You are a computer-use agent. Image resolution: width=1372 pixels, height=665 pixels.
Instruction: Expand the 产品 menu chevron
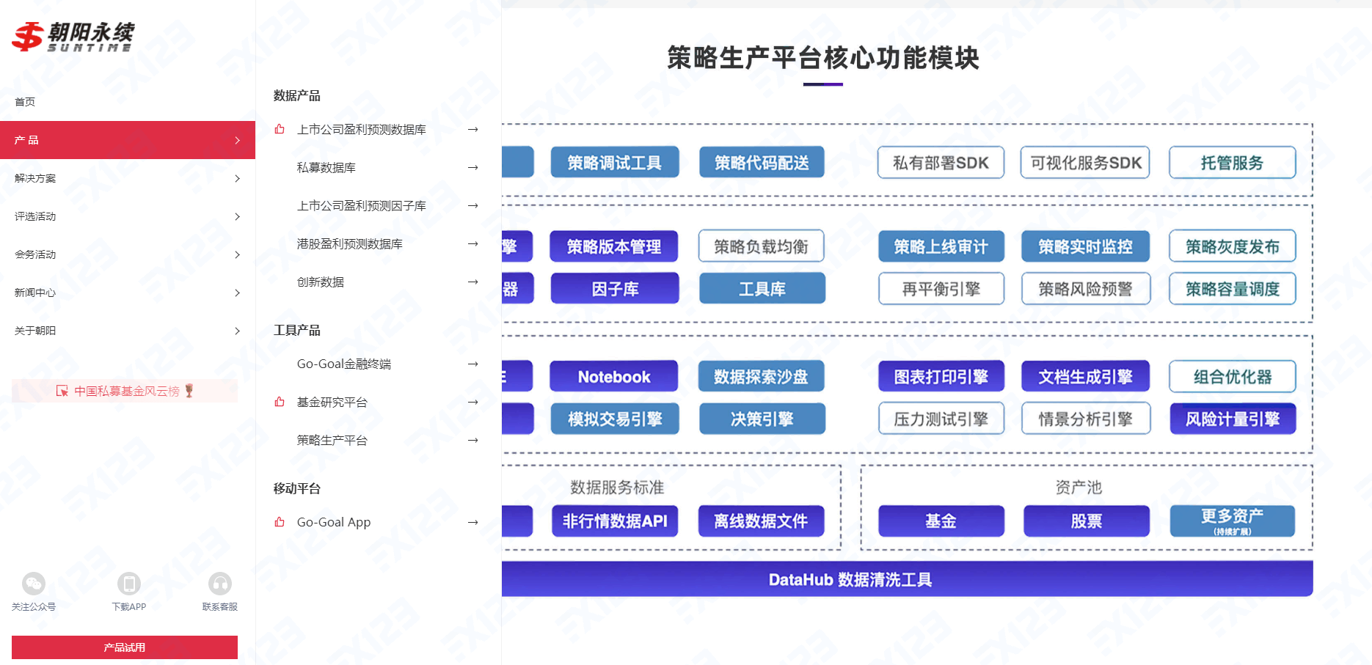(x=238, y=140)
